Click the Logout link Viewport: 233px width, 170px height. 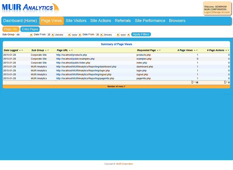[207, 12]
